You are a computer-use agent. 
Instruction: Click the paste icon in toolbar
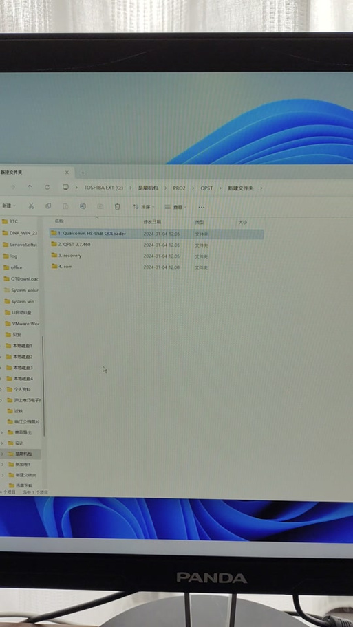click(65, 206)
